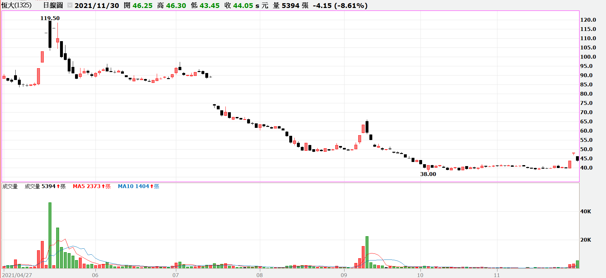Open the 日線圖 chart type dropdown arrow
Viewport: 606px width, 278px height.
pyautogui.click(x=70, y=5)
